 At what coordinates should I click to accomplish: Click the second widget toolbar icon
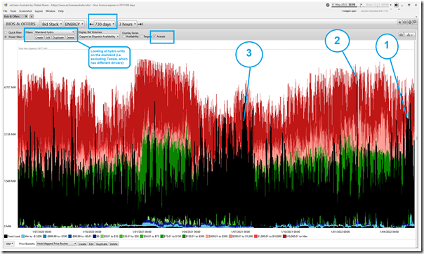tap(404, 22)
